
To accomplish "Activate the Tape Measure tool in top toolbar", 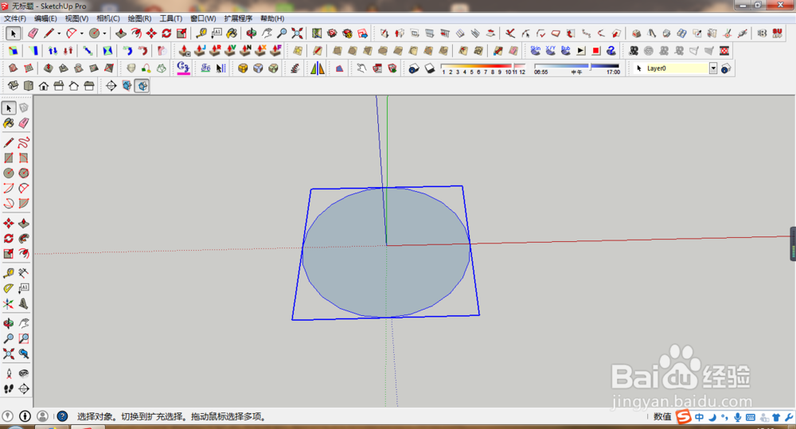I will click(x=201, y=33).
